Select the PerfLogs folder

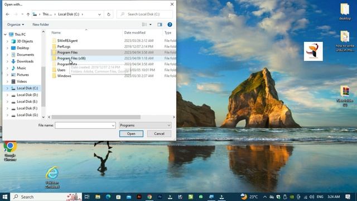click(x=64, y=46)
